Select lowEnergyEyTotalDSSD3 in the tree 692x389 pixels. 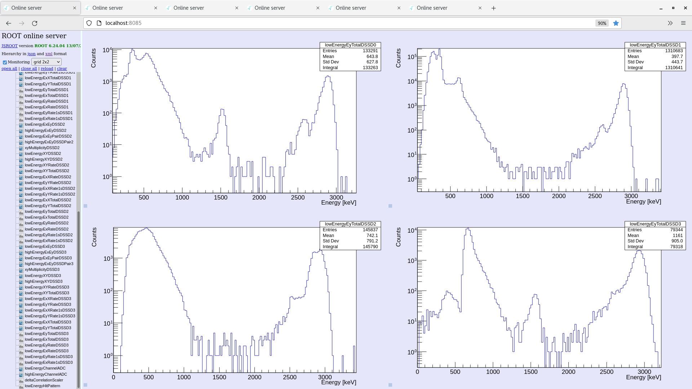pyautogui.click(x=46, y=334)
